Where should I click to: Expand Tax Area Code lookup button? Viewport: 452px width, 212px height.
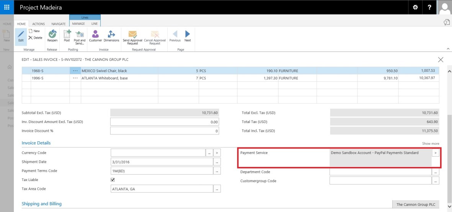[217, 189]
